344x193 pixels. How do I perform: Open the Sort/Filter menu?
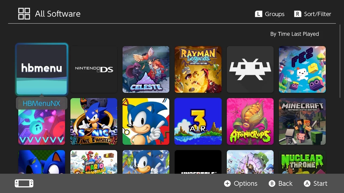coord(313,14)
